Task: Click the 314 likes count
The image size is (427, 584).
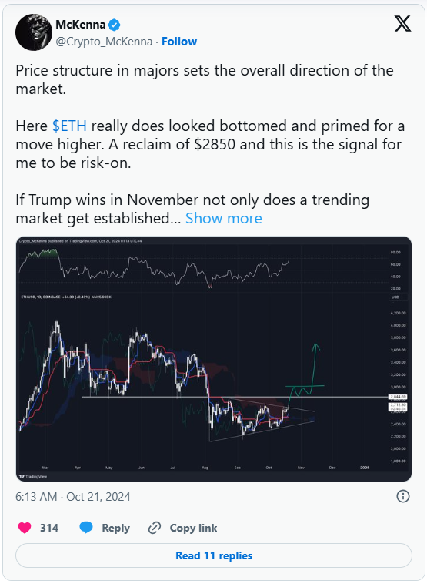Action: 49,528
